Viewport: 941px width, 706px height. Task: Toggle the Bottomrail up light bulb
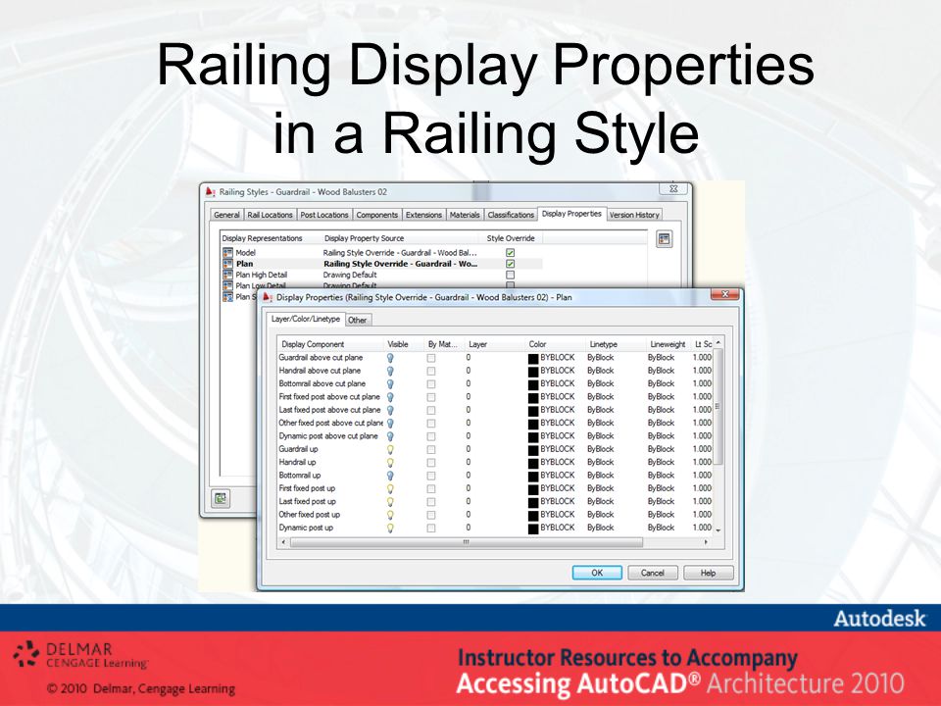(390, 477)
